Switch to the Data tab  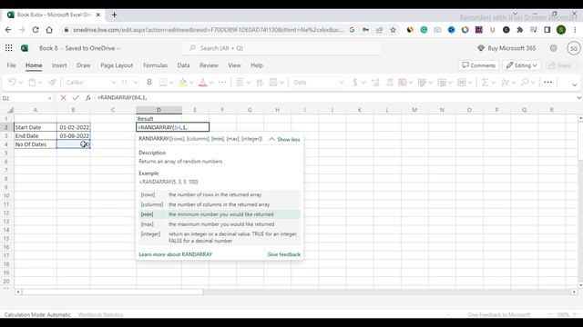pyautogui.click(x=183, y=65)
